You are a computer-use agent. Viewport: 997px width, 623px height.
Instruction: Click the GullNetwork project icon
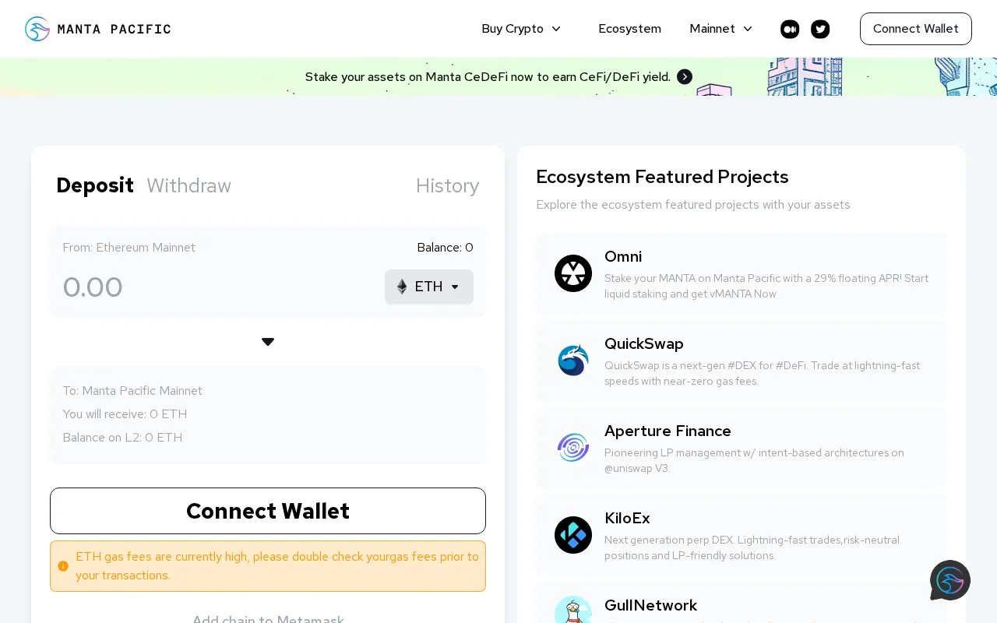[x=573, y=610]
